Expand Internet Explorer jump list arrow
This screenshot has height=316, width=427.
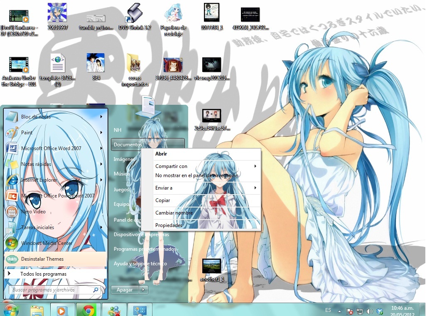pyautogui.click(x=101, y=180)
